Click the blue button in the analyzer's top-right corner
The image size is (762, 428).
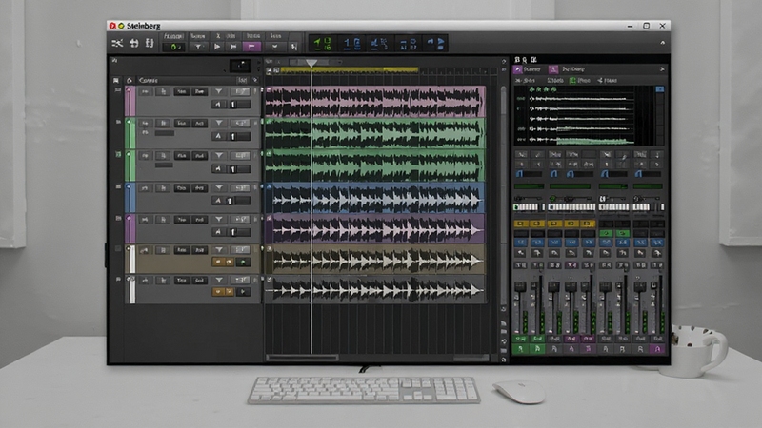pyautogui.click(x=659, y=89)
